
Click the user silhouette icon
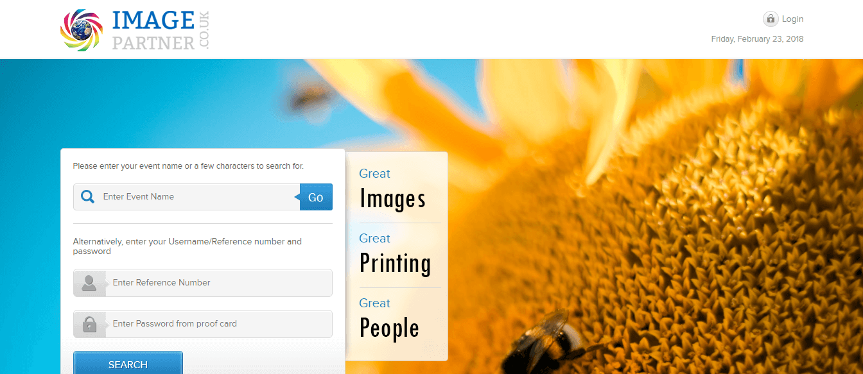pos(89,283)
